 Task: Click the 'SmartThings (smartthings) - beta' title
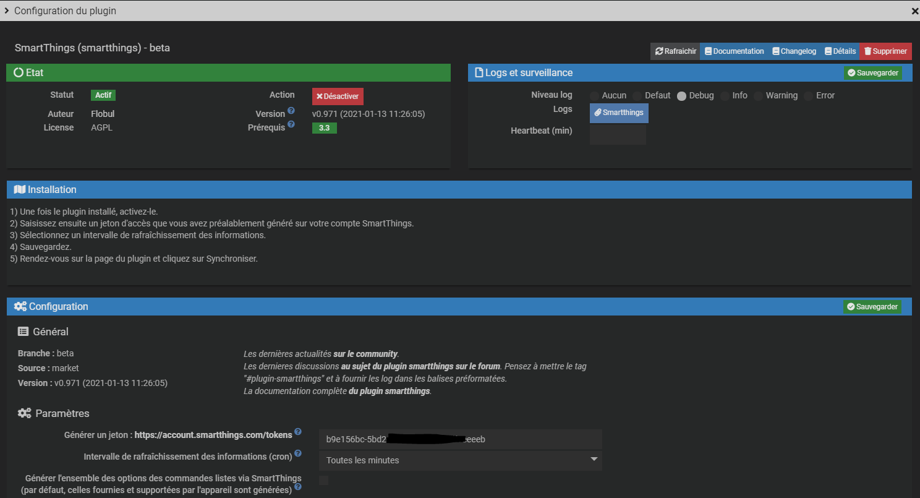pyautogui.click(x=92, y=48)
